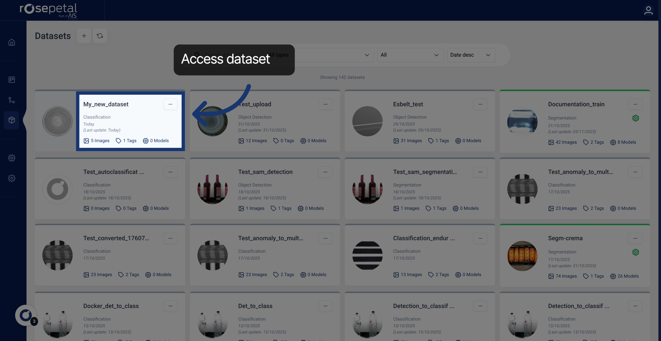Open the user account icon
The width and height of the screenshot is (661, 341).
[649, 10]
